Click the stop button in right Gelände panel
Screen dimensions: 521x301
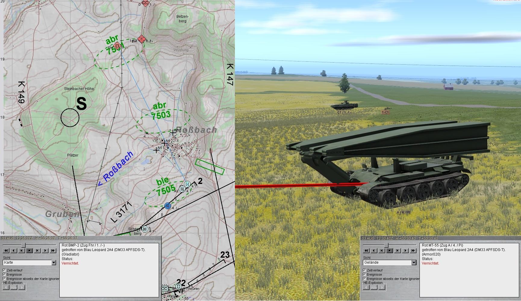point(390,250)
